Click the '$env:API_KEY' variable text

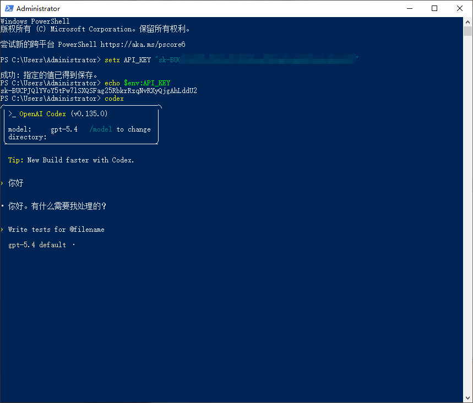tap(147, 83)
